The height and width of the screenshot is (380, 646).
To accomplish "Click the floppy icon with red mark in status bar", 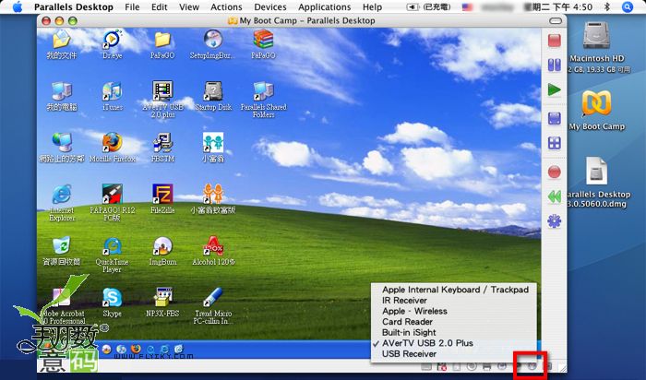I will tap(441, 366).
